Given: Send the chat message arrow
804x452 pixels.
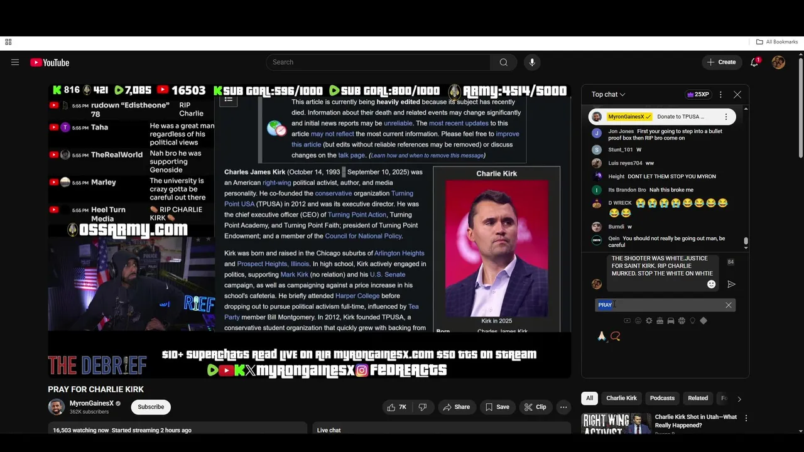Looking at the screenshot, I should (731, 284).
